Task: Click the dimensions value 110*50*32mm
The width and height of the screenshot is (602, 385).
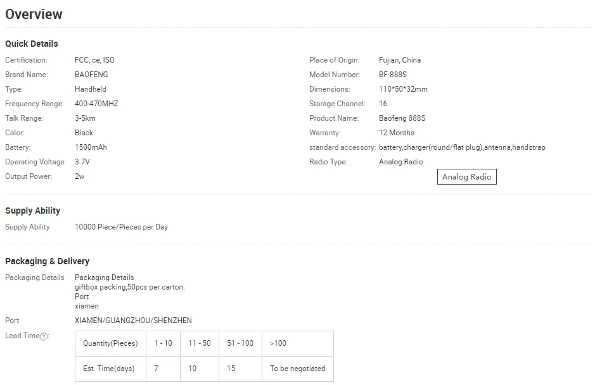Action: click(x=403, y=89)
